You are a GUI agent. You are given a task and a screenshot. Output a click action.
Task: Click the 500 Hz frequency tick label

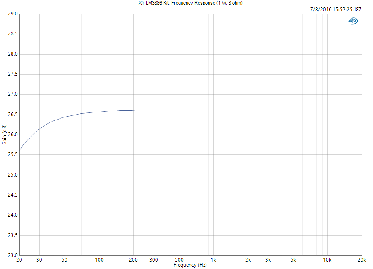pyautogui.click(x=179, y=260)
